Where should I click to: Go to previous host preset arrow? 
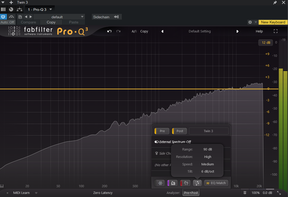coord(26,17)
